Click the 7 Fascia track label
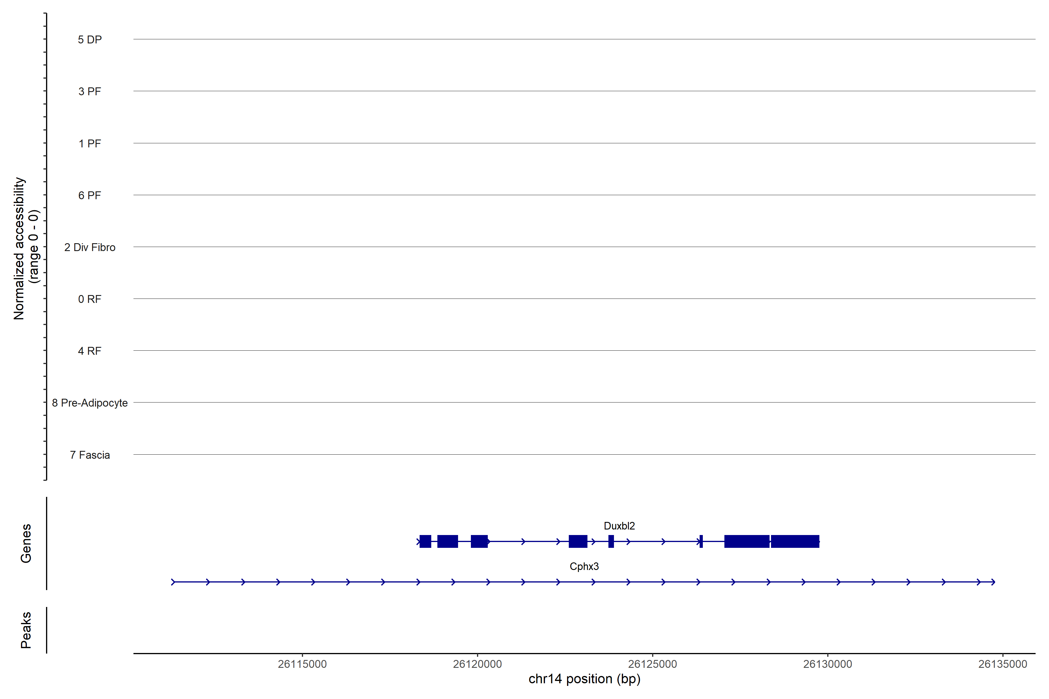 pos(90,455)
